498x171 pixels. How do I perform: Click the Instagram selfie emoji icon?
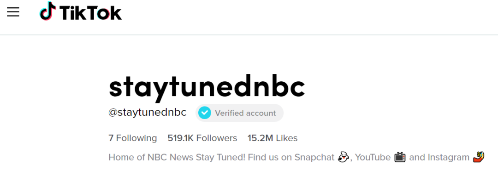click(479, 157)
